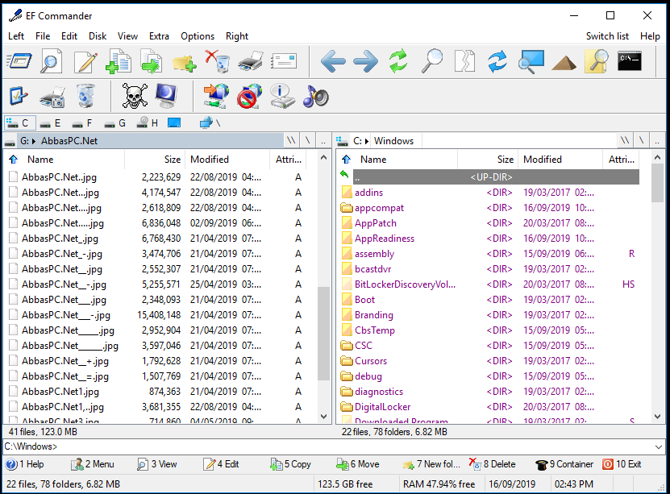Click the printer toolbar icon
The height and width of the screenshot is (494, 670).
pyautogui.click(x=251, y=61)
